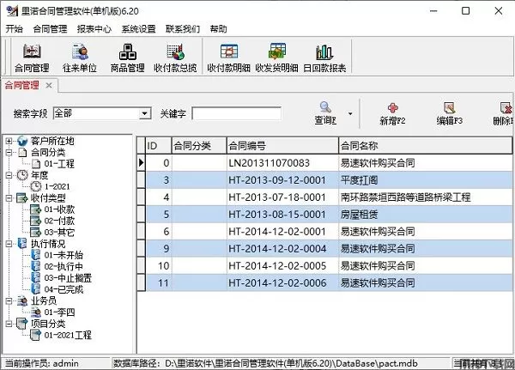Image resolution: width=515 pixels, height=370 pixels.
Task: Select the 01-李四 tree item
Action: point(59,312)
